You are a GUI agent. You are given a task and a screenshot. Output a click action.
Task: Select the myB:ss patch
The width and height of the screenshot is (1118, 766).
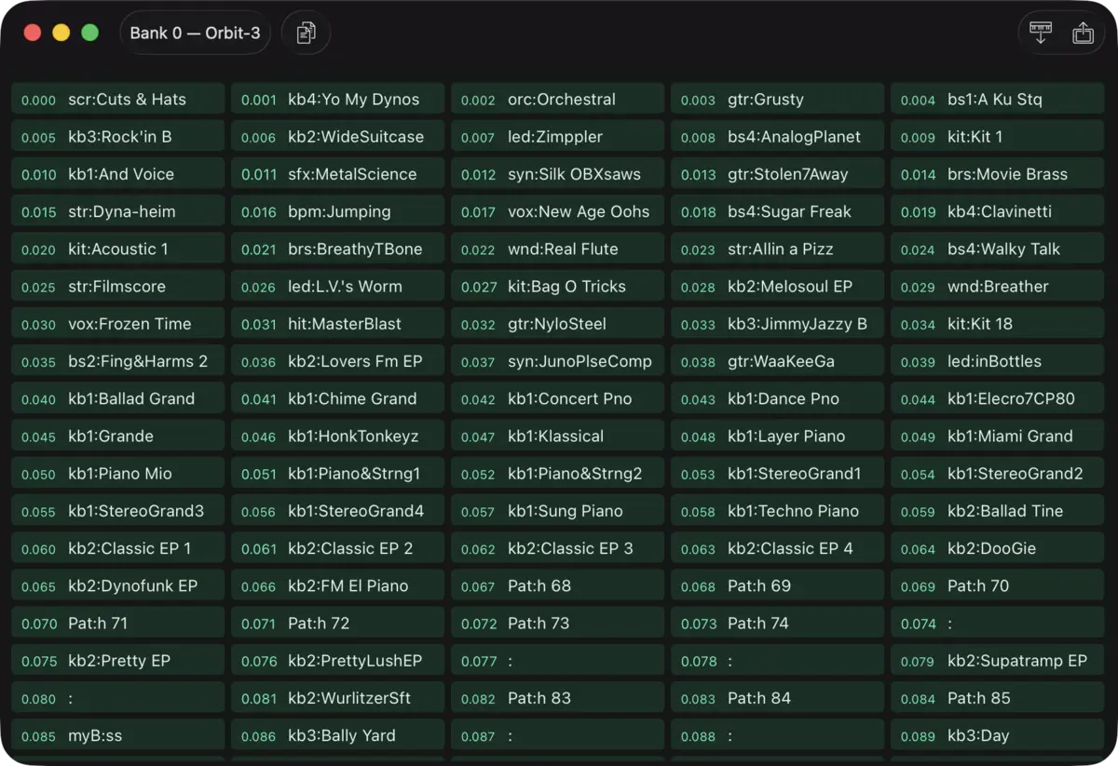(118, 735)
